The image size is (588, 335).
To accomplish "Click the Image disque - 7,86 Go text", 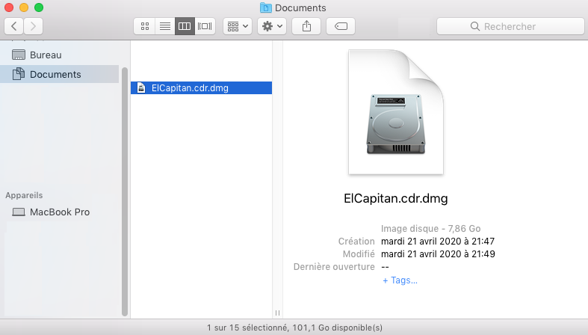I will coord(431,229).
